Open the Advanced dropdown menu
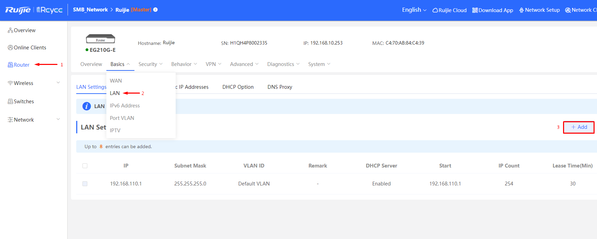 click(x=244, y=64)
